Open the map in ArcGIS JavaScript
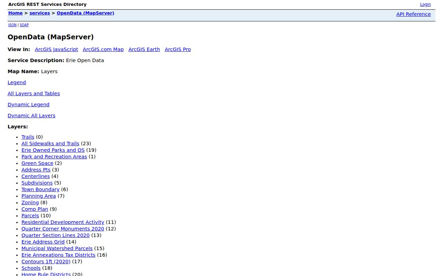 coord(56,49)
